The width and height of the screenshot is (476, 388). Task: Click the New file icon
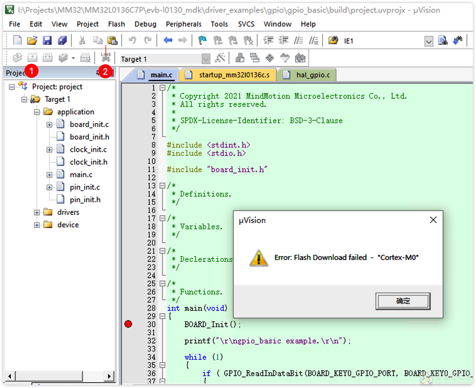pyautogui.click(x=17, y=40)
